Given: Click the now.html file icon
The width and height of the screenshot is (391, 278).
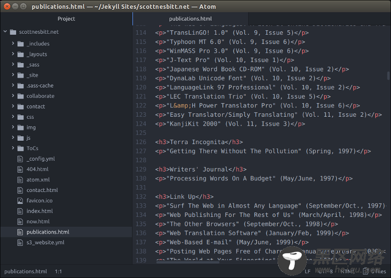Looking at the screenshot, I should (x=20, y=222).
